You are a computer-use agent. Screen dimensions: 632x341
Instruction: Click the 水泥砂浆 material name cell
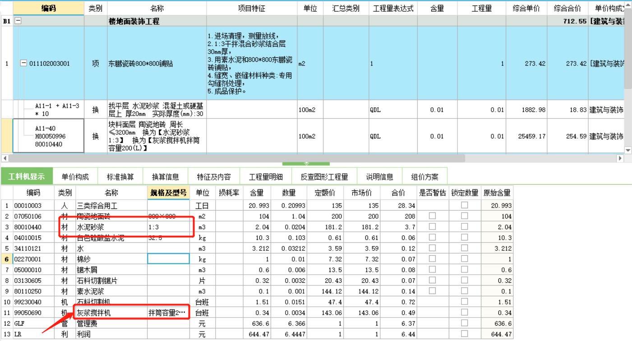pyautogui.click(x=111, y=227)
